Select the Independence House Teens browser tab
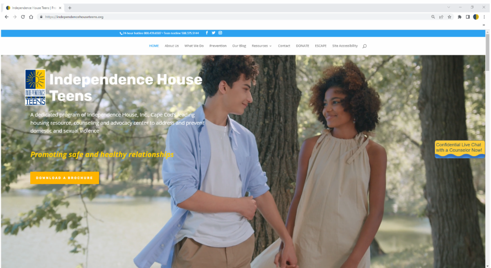Screen dimensions: 491x268 coord(34,8)
